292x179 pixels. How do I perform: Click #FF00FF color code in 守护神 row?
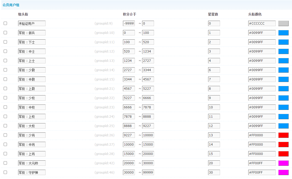click(262, 172)
